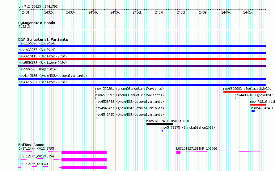The image size is (275, 171).
Task: Click the CHST12|NM_001243794 magenta exon block
Action: (84, 160)
